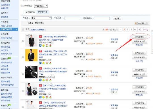Click the green 7 badge under MK323
Screen dimensions: 153x109
point(47,80)
